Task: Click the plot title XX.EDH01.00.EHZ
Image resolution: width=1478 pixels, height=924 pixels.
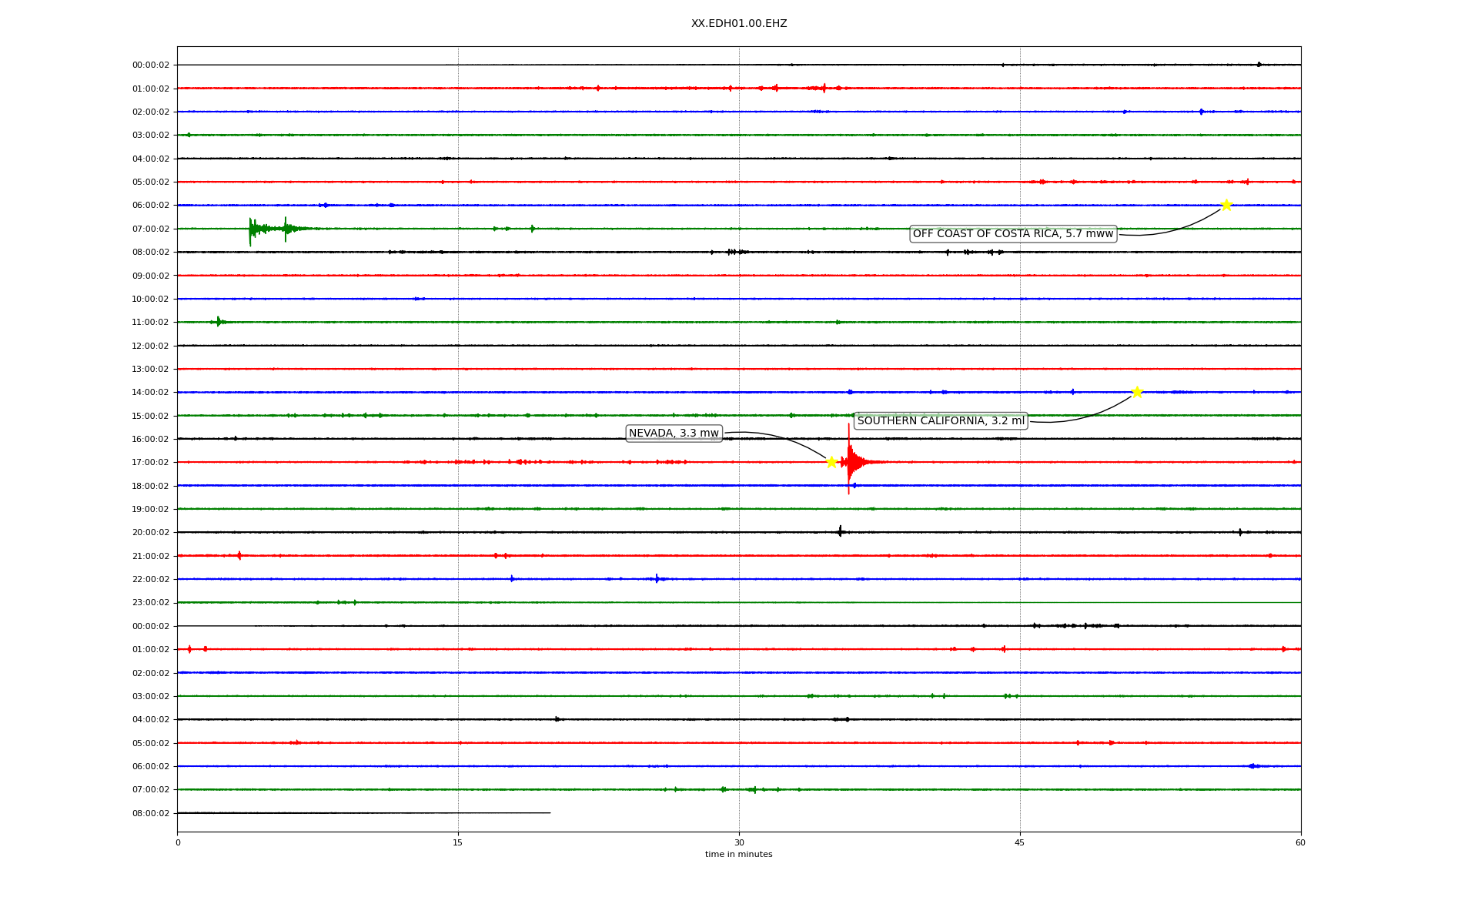Action: point(738,24)
